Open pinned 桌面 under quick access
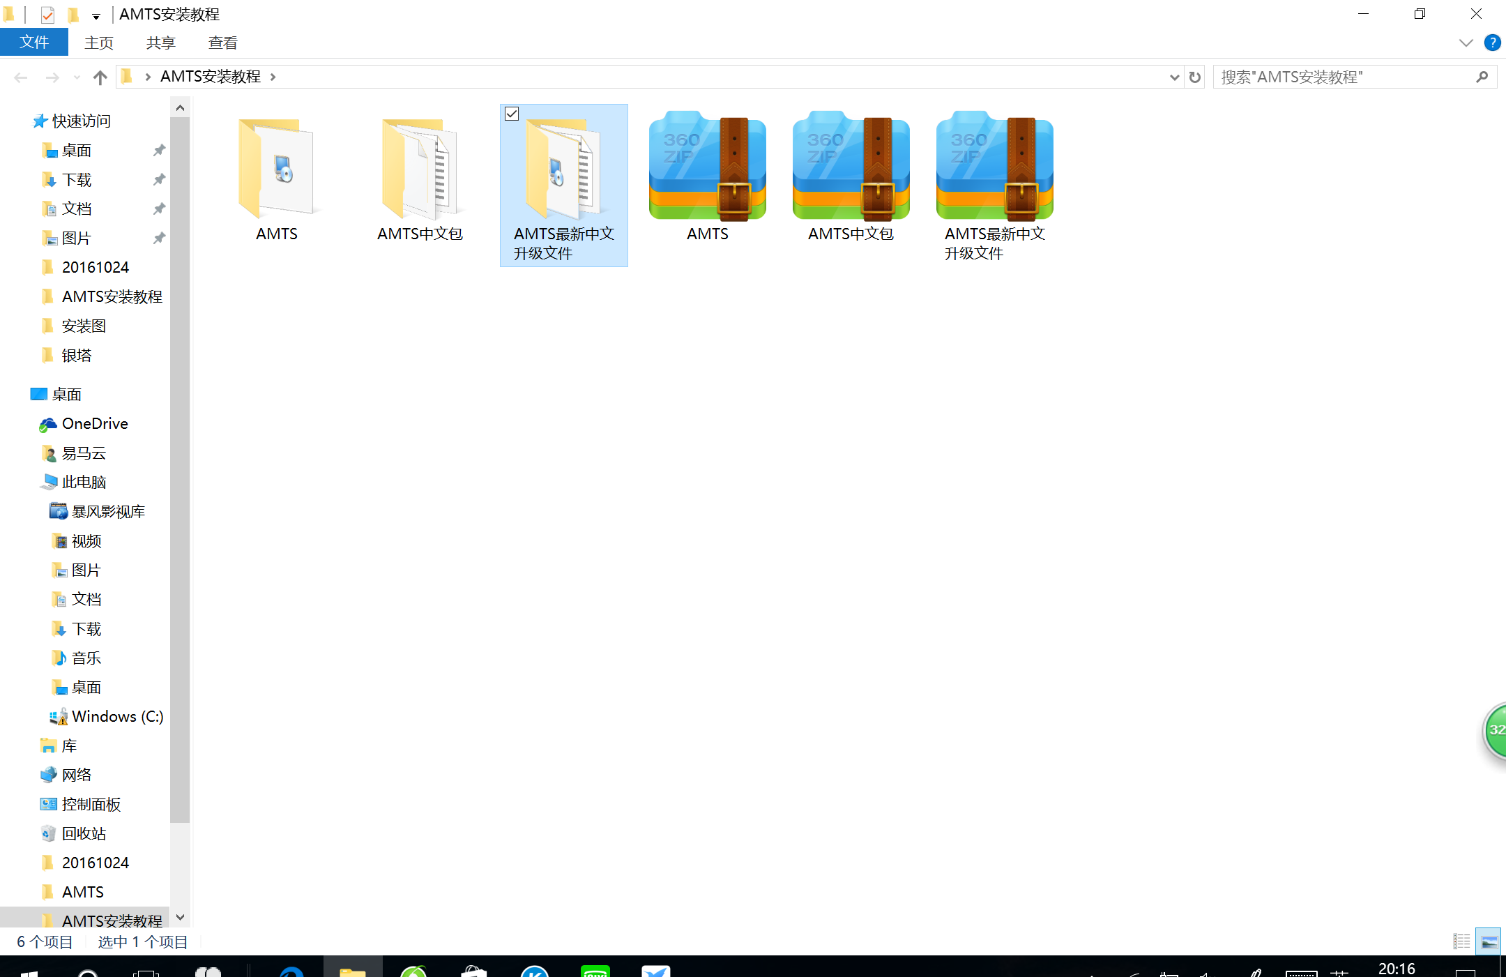 click(68, 151)
